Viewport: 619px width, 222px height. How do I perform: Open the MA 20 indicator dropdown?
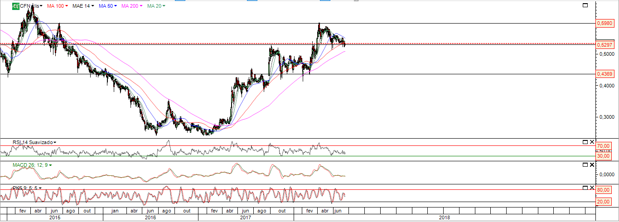click(x=164, y=6)
